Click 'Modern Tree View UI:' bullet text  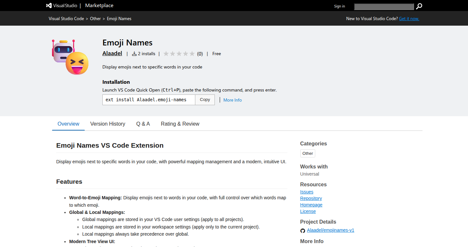coord(92,241)
